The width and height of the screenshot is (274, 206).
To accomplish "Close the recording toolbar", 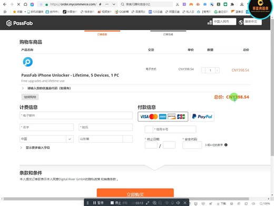I will pos(185,203).
